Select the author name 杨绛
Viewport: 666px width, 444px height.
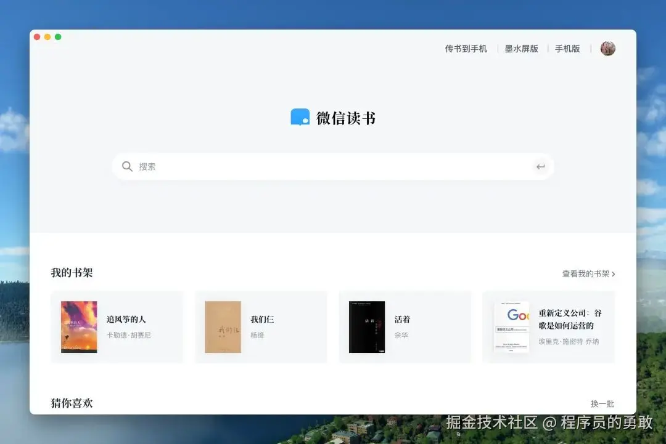click(x=258, y=336)
